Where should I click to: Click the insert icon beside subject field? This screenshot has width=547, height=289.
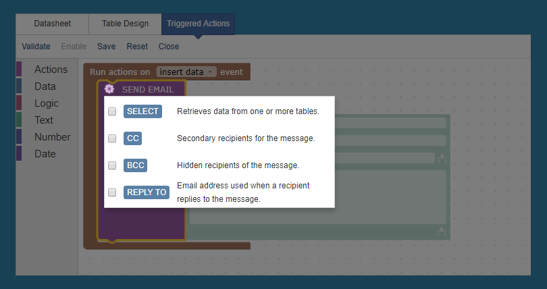(442, 158)
